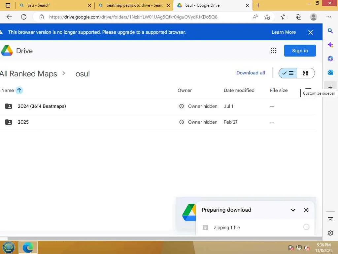Open the 2024 (3614 Beatmaps) folder
Viewport: 338px width, 254px height.
coord(42,106)
